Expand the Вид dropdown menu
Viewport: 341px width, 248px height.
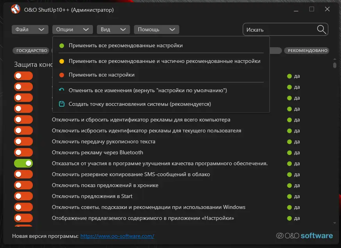point(114,29)
